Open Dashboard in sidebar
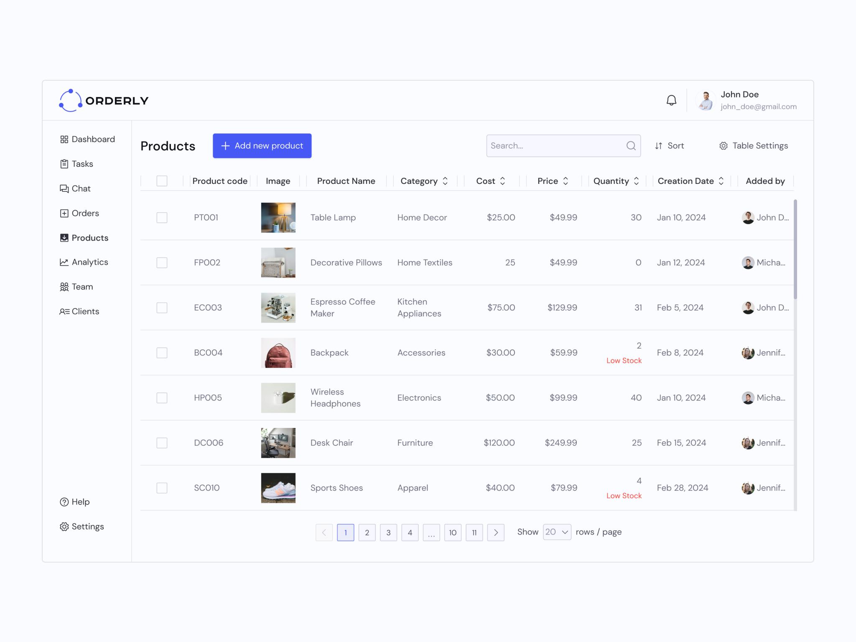The height and width of the screenshot is (642, 856). pos(87,139)
